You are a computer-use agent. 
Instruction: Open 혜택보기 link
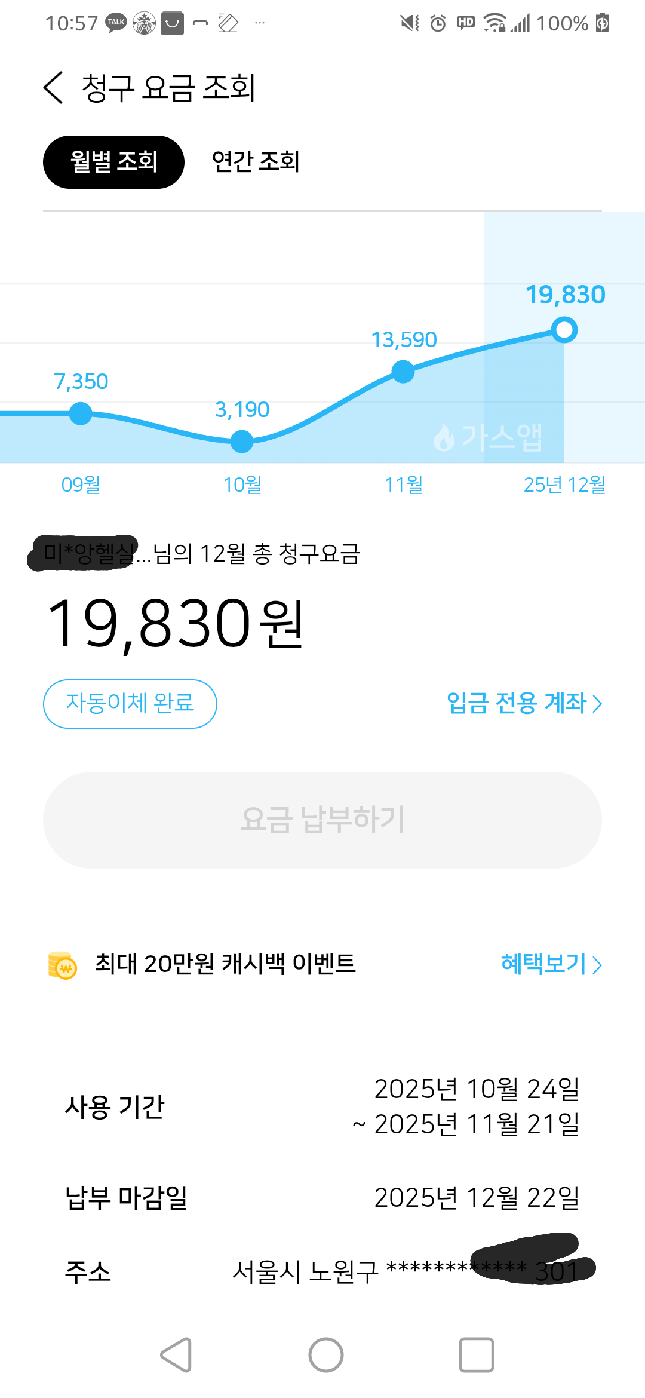551,964
